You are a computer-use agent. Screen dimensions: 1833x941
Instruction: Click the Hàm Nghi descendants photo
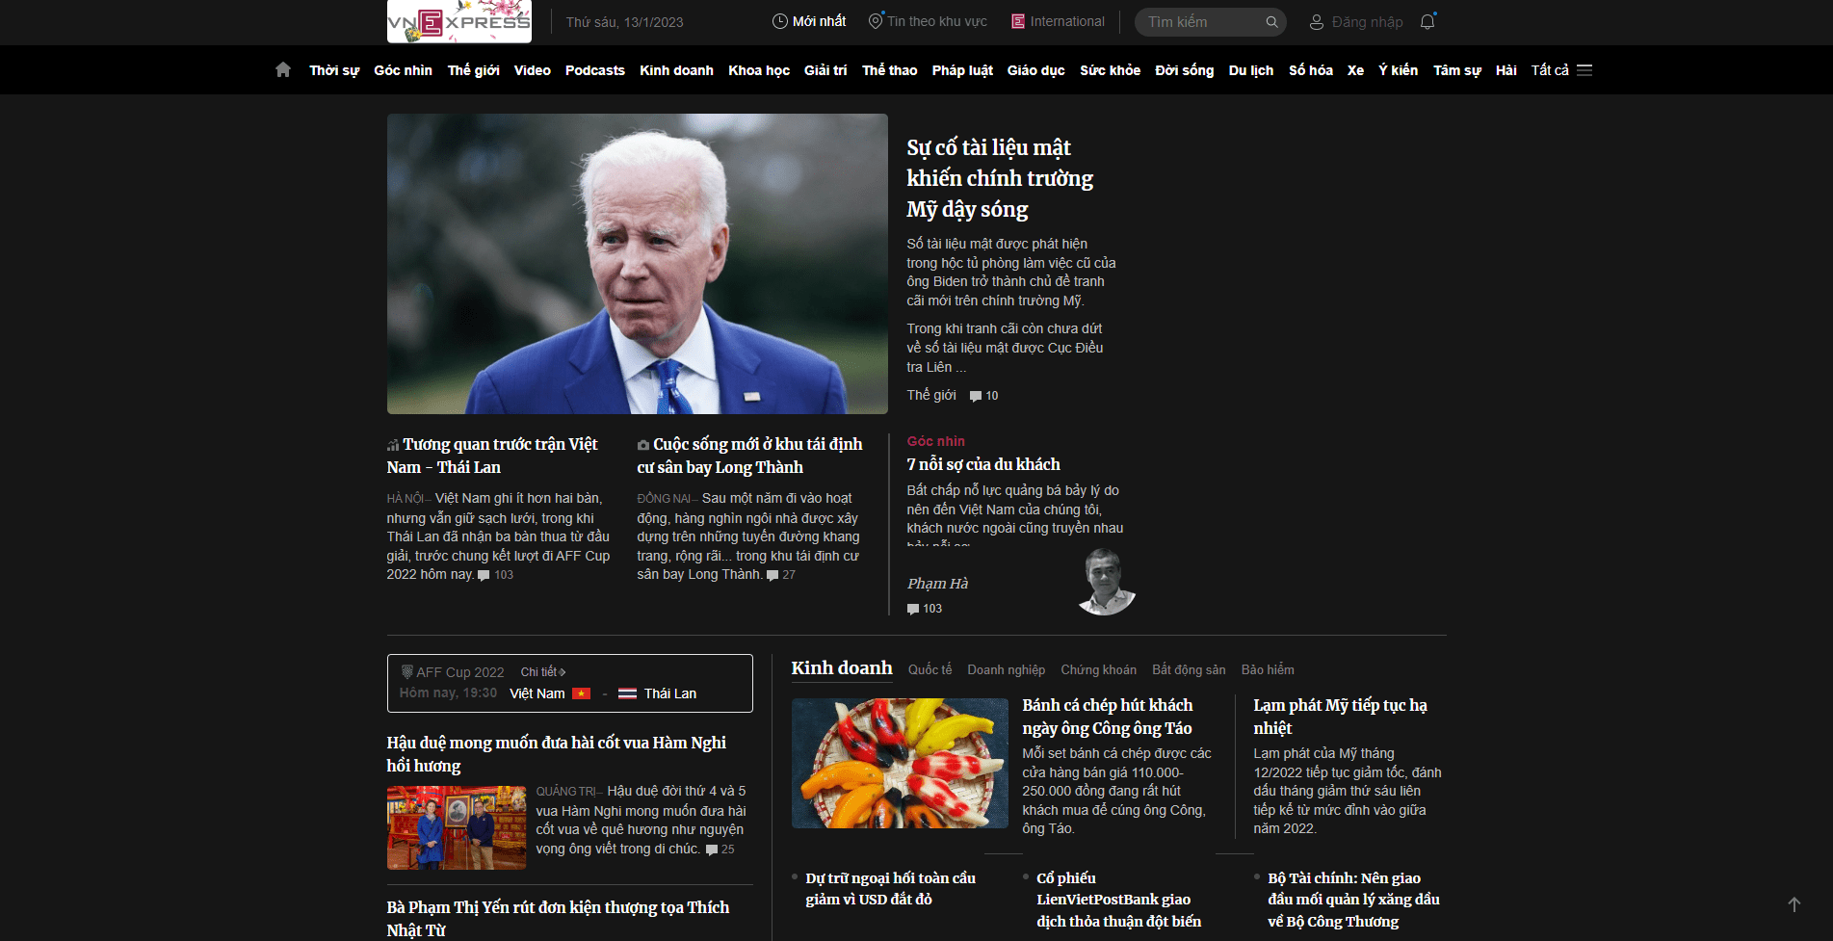tap(457, 828)
